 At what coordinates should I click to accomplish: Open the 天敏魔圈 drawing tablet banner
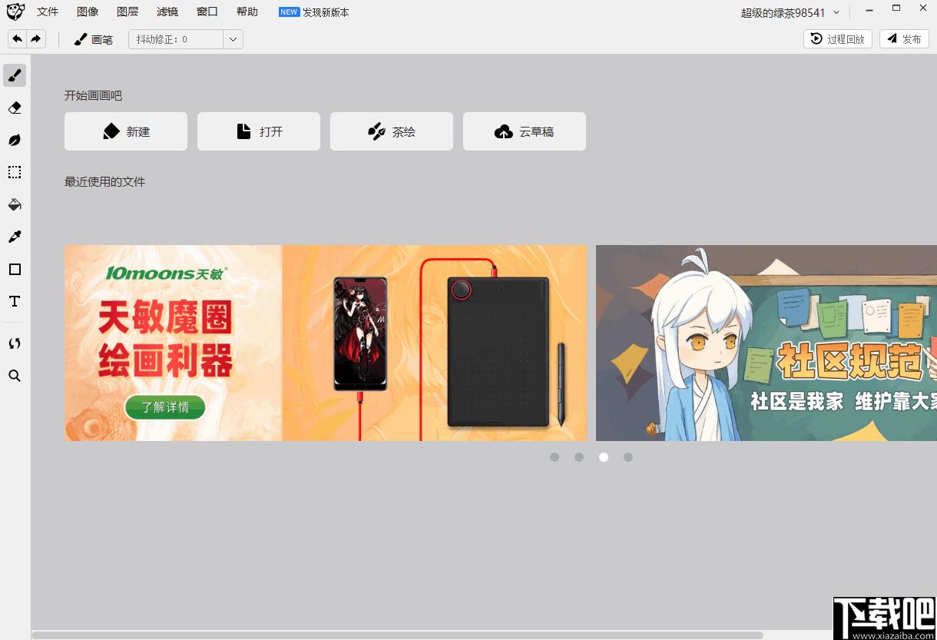pyautogui.click(x=326, y=343)
